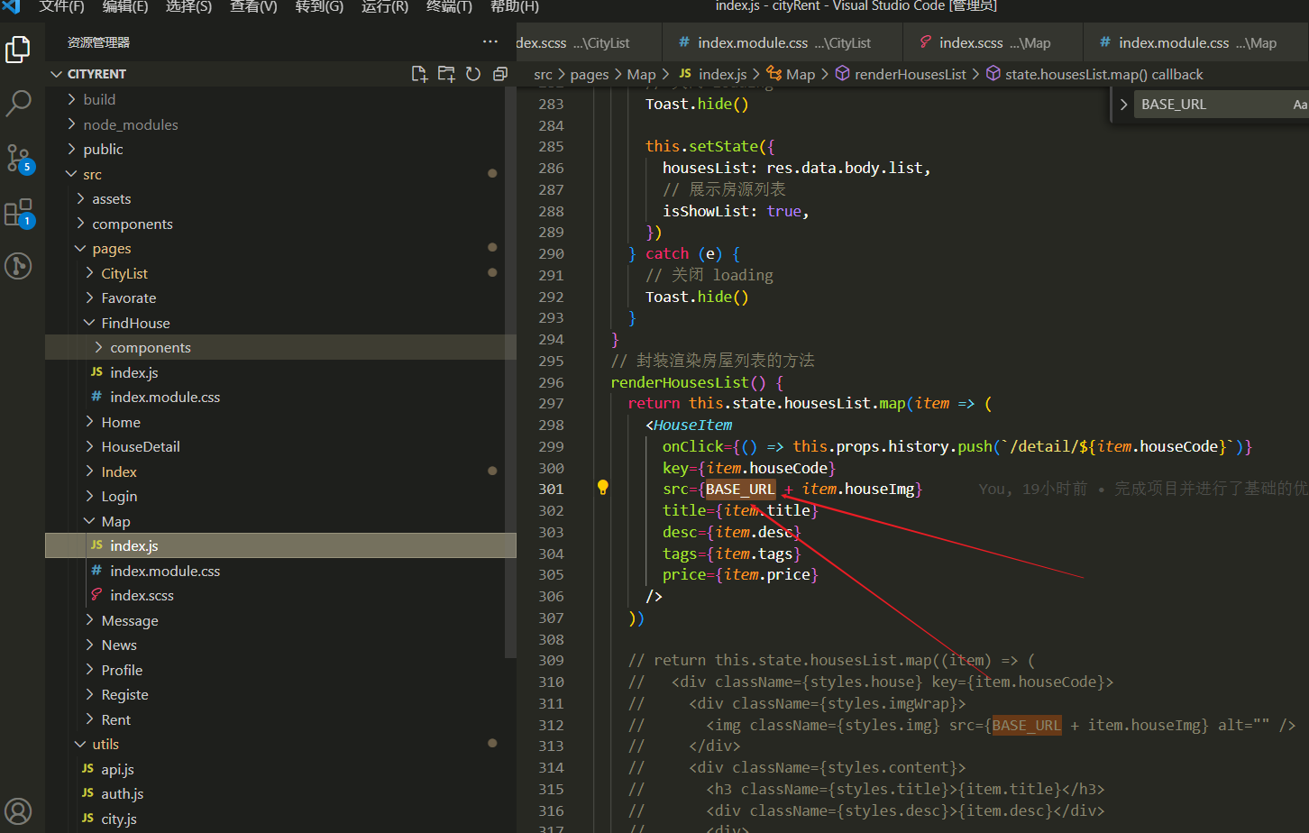The width and height of the screenshot is (1309, 833).
Task: Expand the Rent folder
Action: 281,719
